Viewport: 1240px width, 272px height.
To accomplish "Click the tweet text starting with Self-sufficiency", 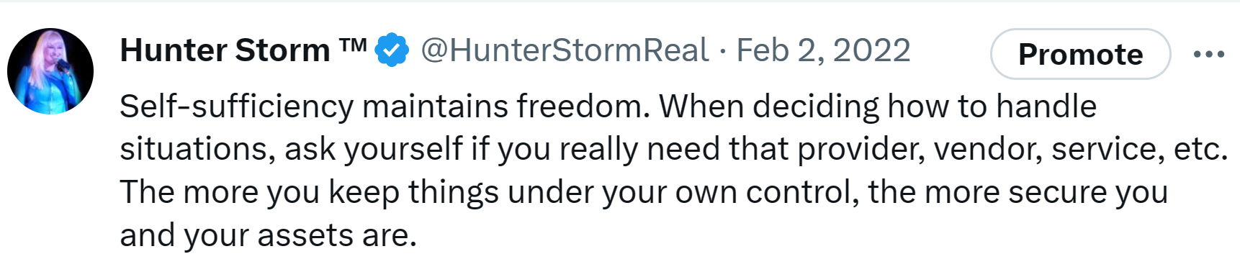I will click(x=673, y=171).
